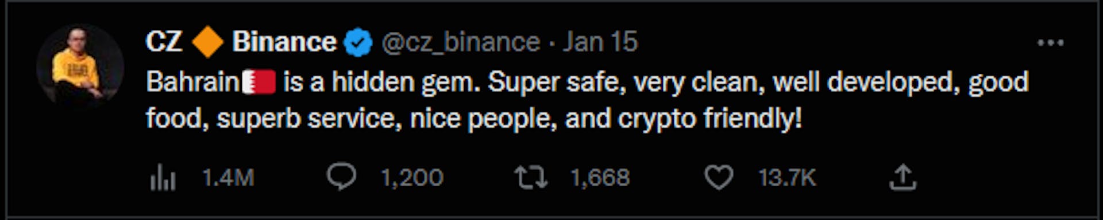1103x220 pixels.
Task: View tweet analytics via the bar chart icon
Action: [163, 178]
